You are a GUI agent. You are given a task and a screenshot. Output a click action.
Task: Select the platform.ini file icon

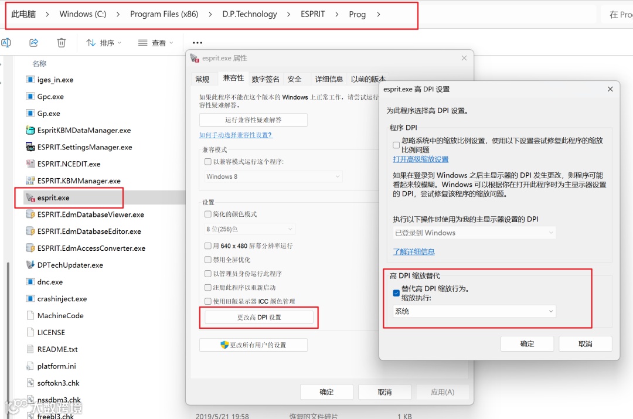pyautogui.click(x=30, y=366)
